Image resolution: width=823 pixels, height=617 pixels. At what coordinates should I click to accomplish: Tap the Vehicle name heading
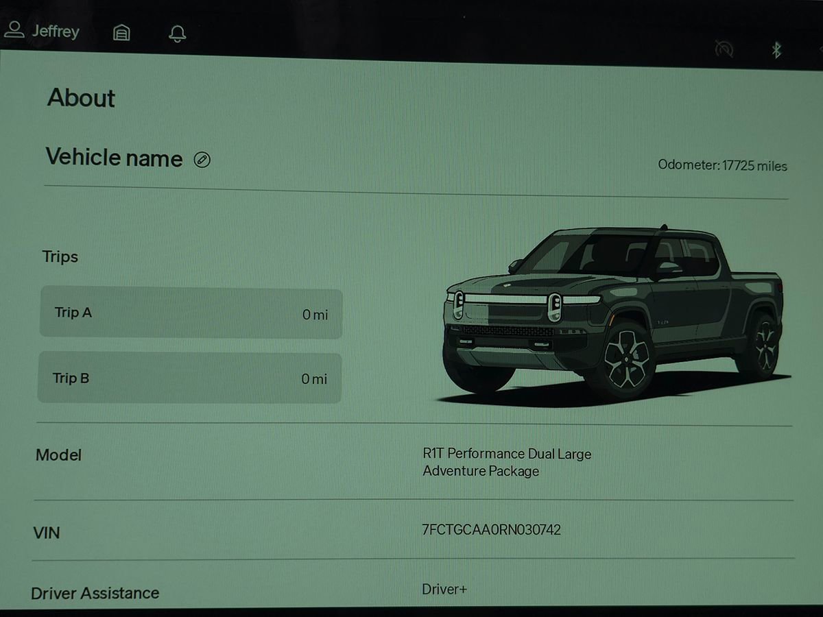pyautogui.click(x=114, y=158)
